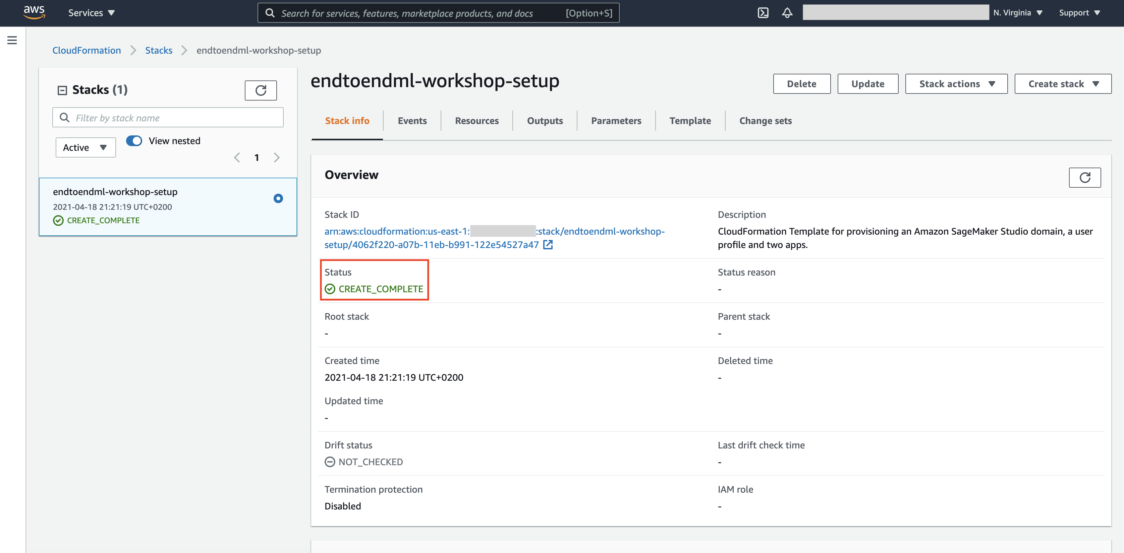Click the endtoendml-workshop-setup page heading
The image size is (1124, 553).
tap(435, 81)
